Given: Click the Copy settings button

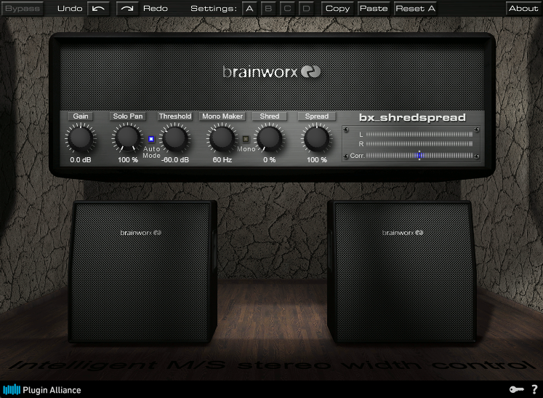Looking at the screenshot, I should (x=337, y=8).
